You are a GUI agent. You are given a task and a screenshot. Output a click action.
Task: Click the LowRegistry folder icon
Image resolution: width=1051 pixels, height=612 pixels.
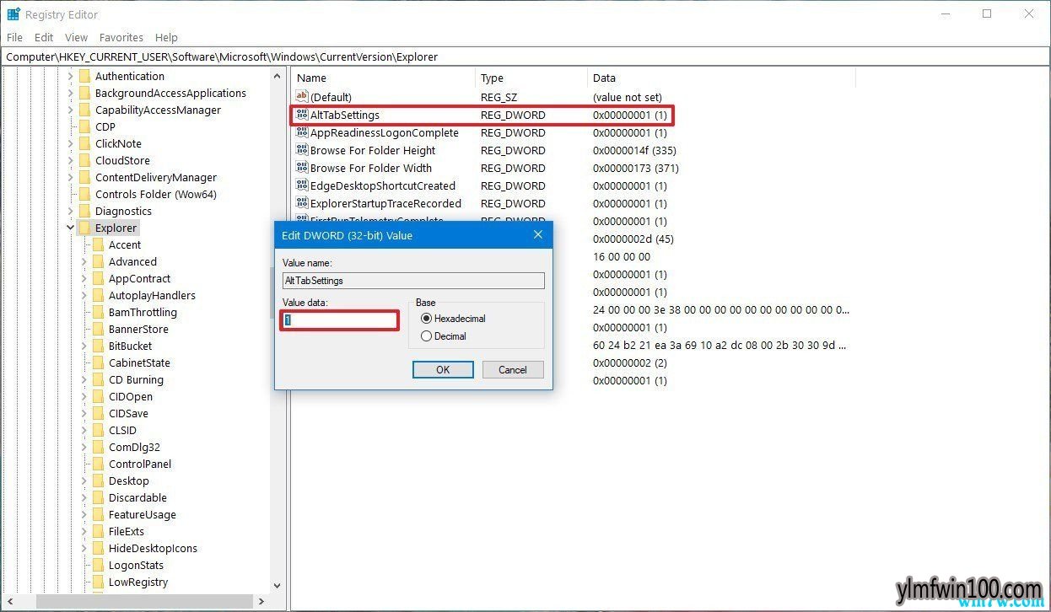(x=98, y=582)
